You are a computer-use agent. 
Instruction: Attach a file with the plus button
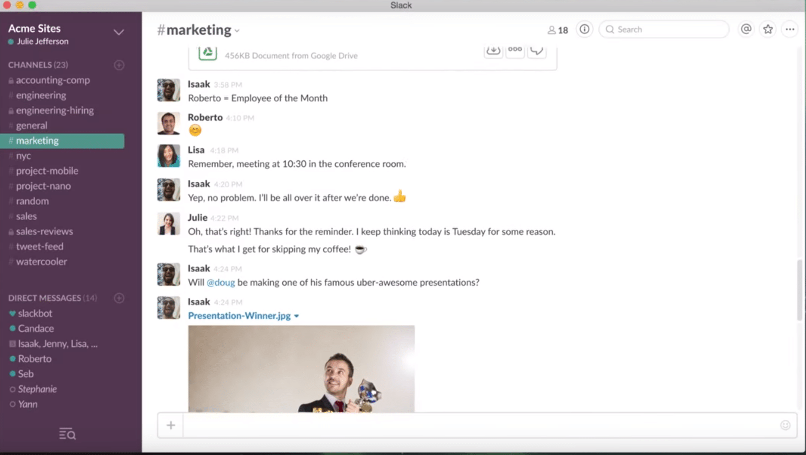(171, 425)
